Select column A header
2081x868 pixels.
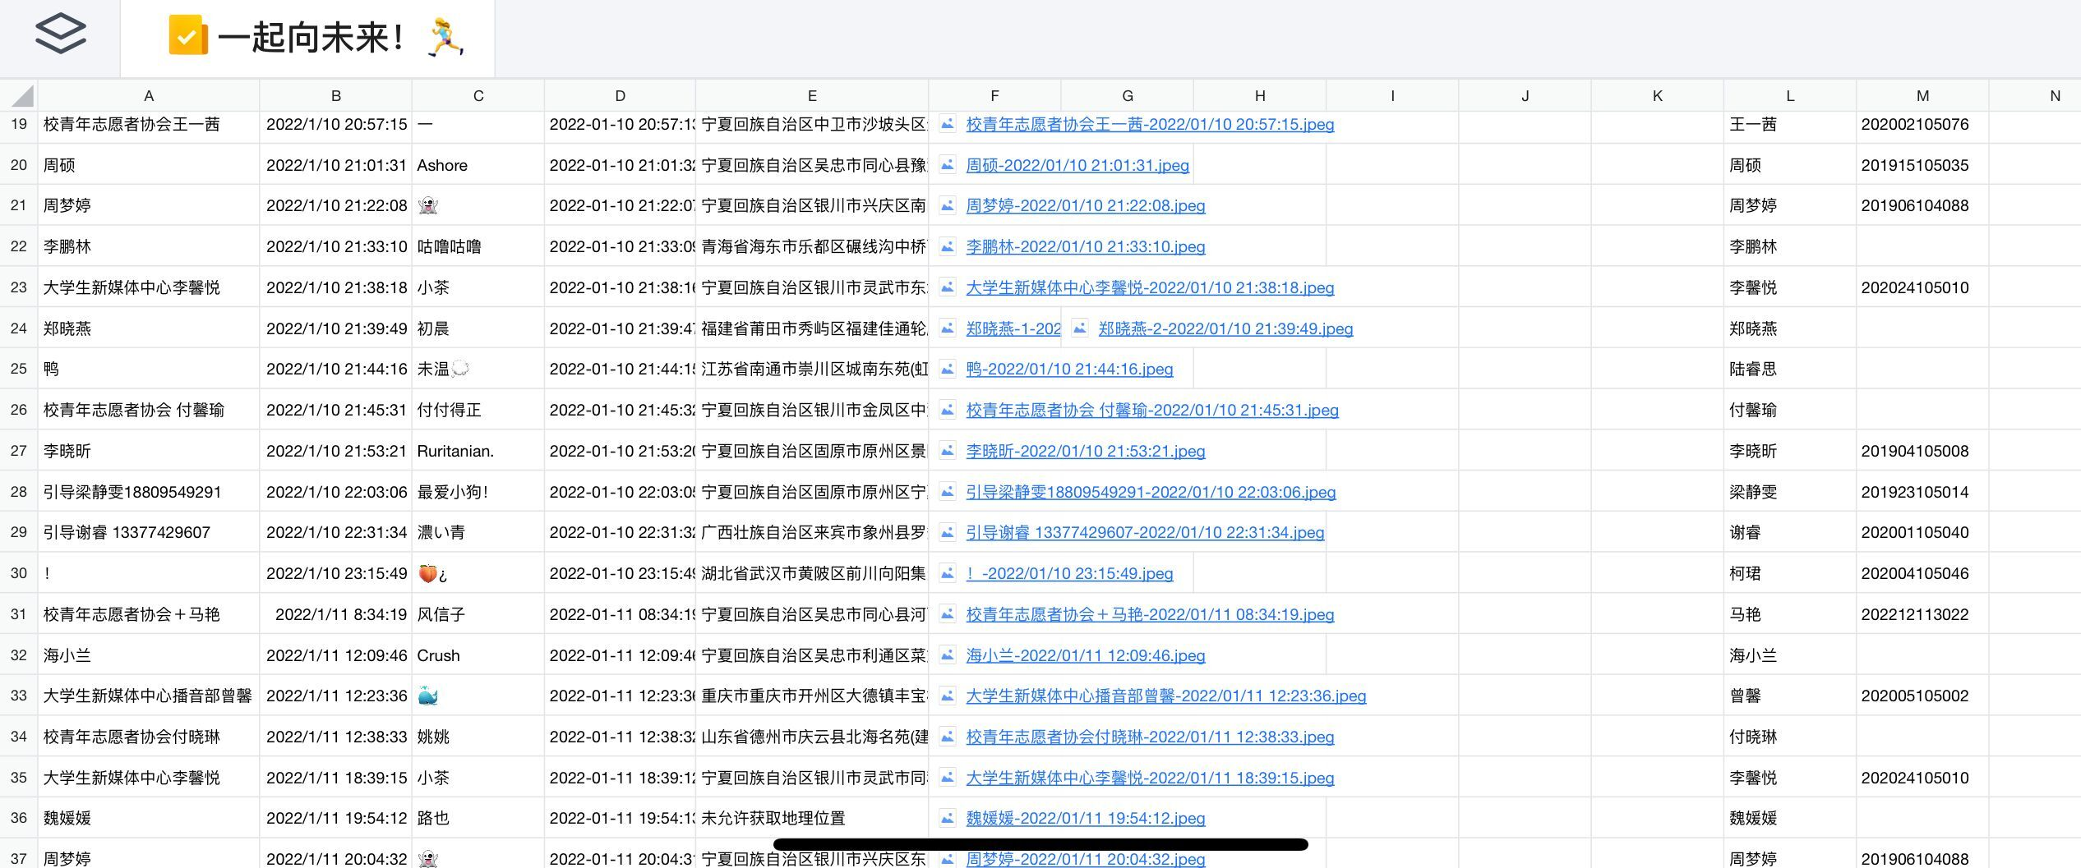[x=149, y=96]
